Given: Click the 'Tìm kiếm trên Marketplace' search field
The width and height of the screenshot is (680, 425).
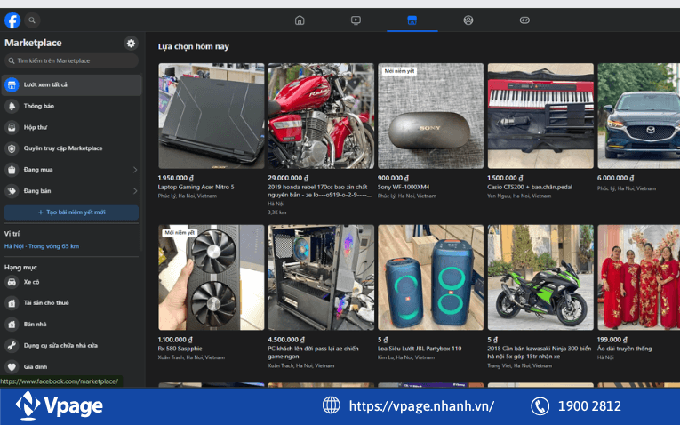Looking at the screenshot, I should (x=71, y=60).
